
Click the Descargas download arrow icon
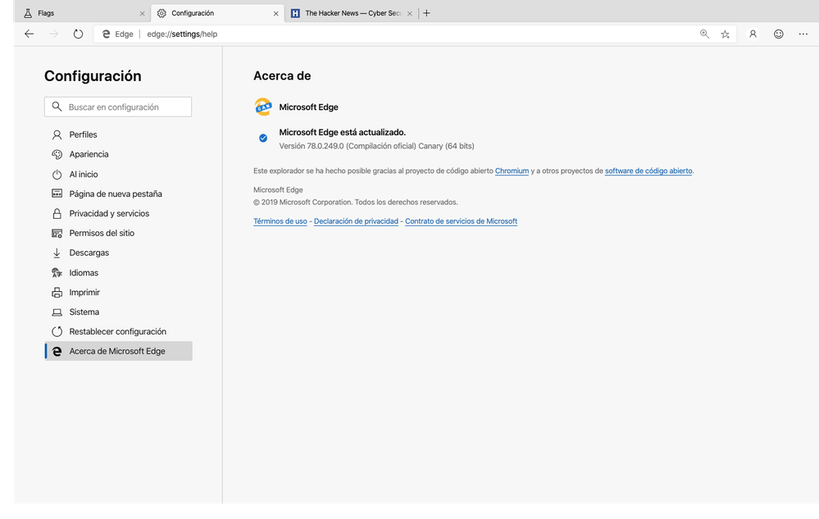point(57,253)
